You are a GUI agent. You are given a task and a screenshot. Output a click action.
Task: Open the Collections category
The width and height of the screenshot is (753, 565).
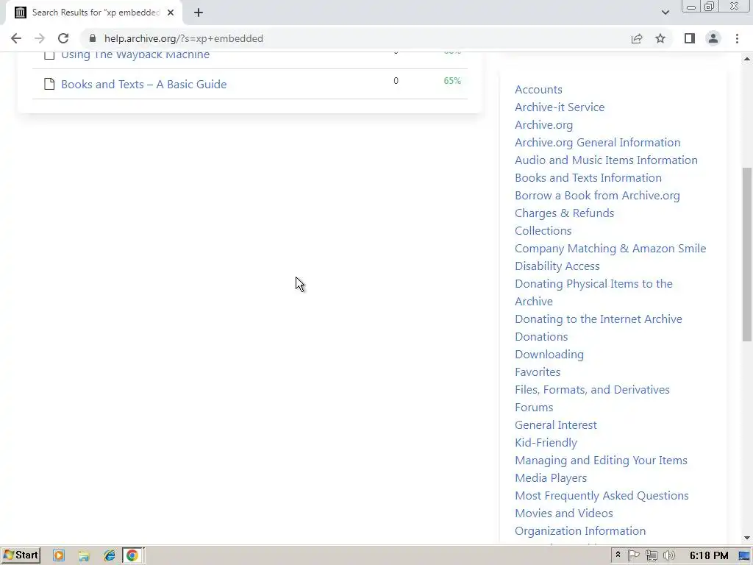(x=543, y=231)
